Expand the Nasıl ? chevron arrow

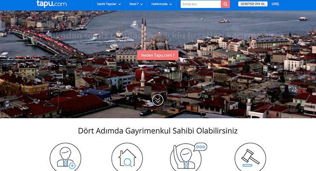[x=141, y=4]
